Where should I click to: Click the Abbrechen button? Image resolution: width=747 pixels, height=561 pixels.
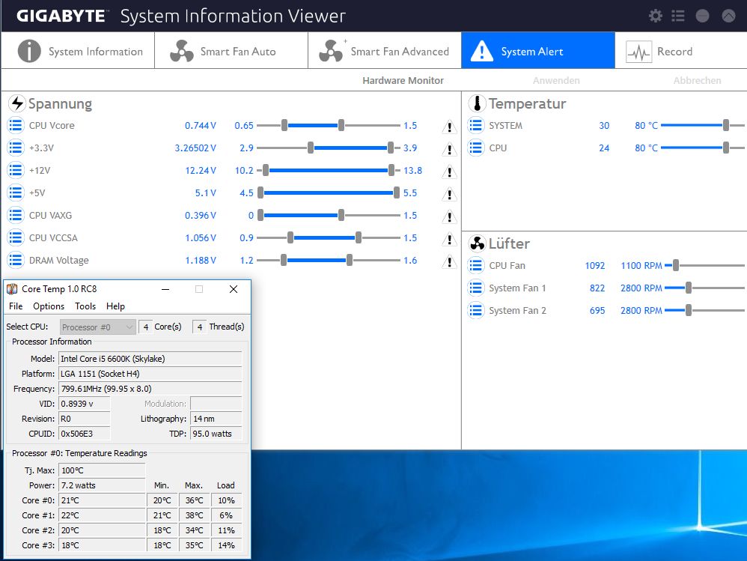coord(697,81)
